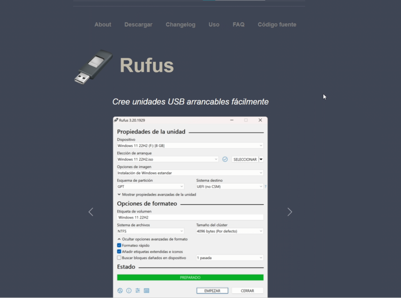Open the Uso page
The height and width of the screenshot is (298, 401).
coord(214,25)
